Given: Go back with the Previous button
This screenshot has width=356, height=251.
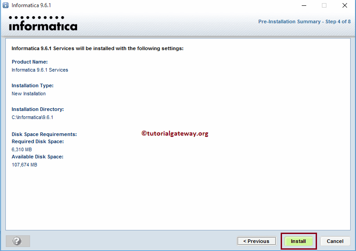Looking at the screenshot, I should tap(256, 241).
